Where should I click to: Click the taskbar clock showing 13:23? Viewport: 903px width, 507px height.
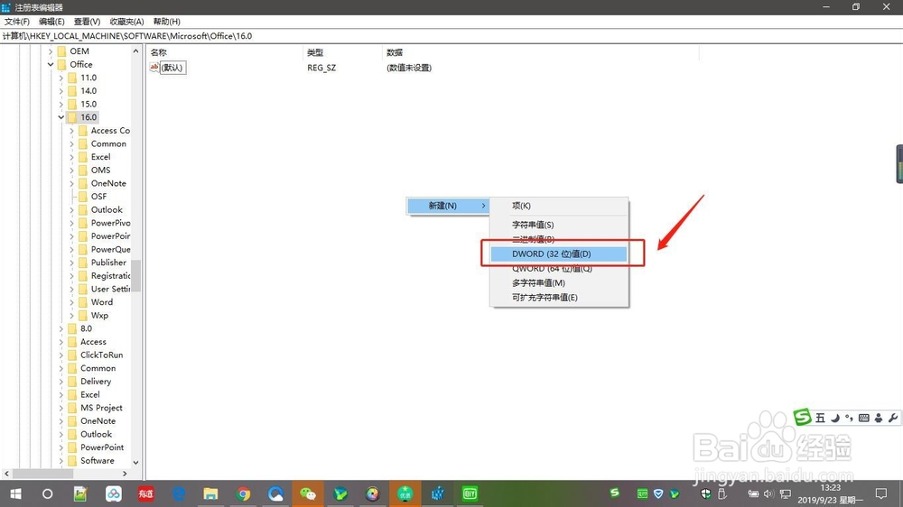coord(831,493)
